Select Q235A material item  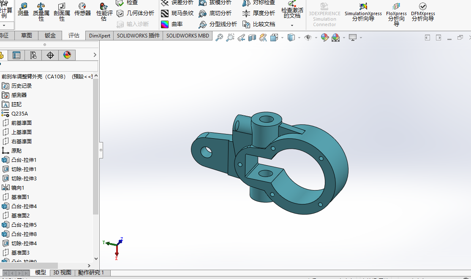click(15, 114)
